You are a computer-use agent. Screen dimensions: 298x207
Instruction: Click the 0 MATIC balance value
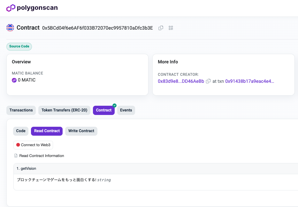point(27,80)
